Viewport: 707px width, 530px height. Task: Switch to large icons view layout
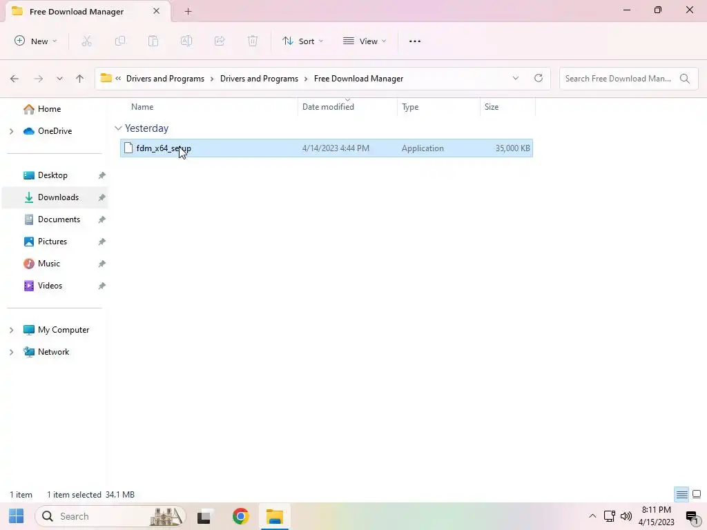point(697,494)
